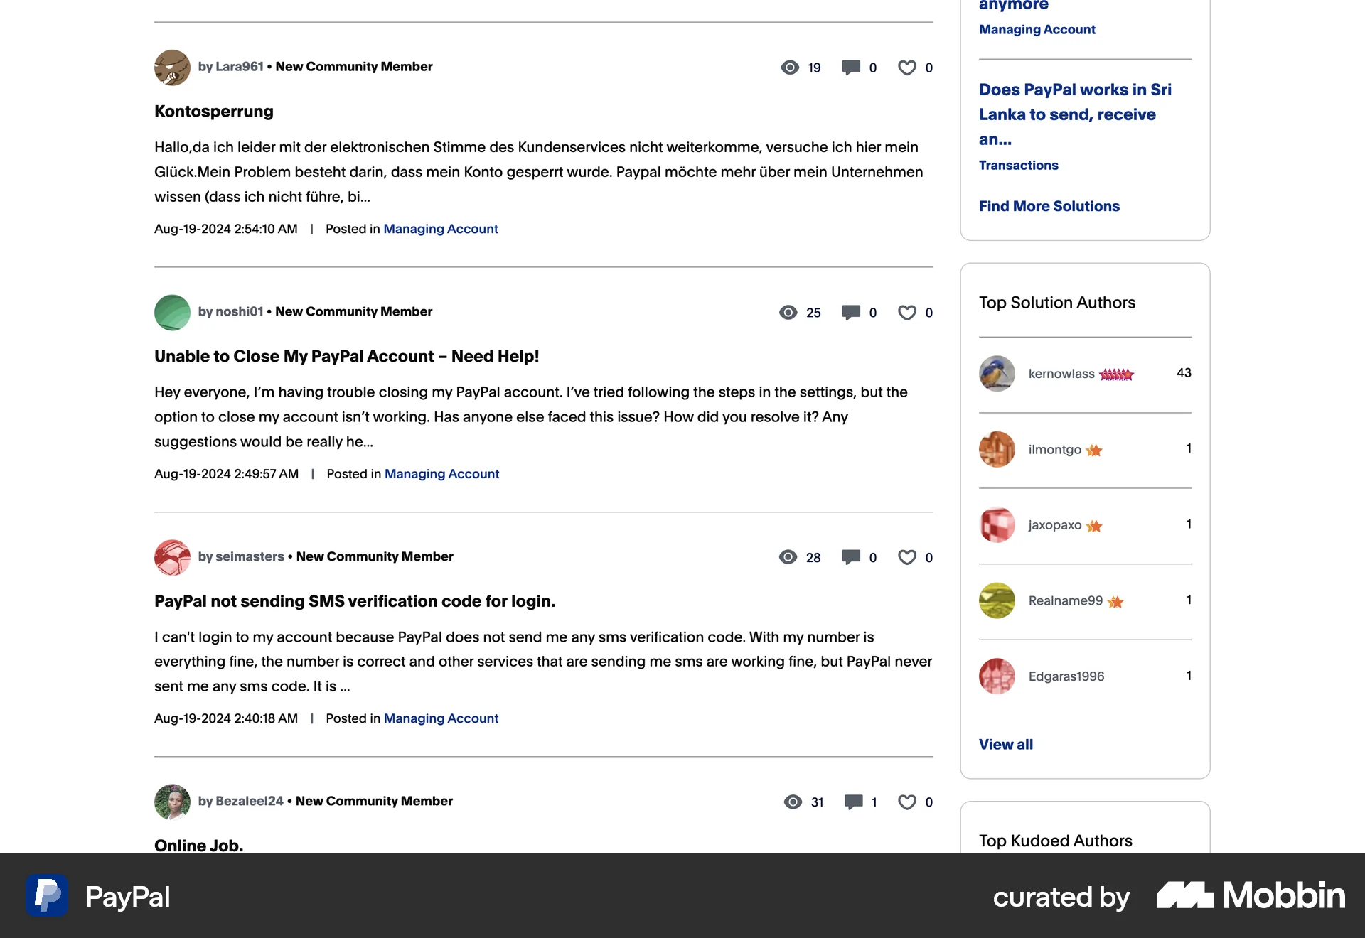This screenshot has width=1365, height=938.
Task: Open Realname99's profile from solution authors
Action: coord(1065,601)
